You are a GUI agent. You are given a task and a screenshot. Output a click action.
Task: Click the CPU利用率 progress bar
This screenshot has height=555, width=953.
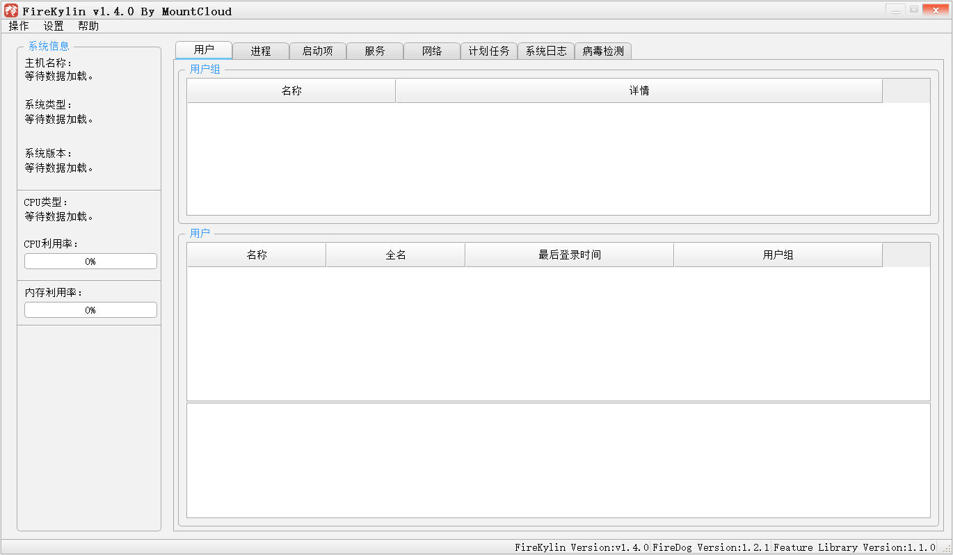tap(90, 262)
